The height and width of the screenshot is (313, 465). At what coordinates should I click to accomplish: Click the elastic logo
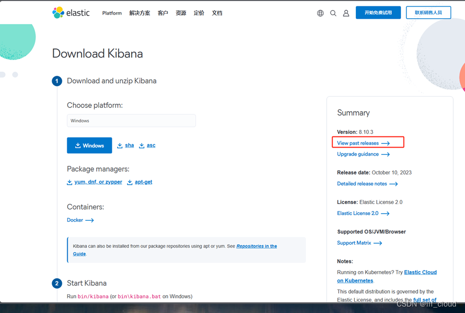71,13
